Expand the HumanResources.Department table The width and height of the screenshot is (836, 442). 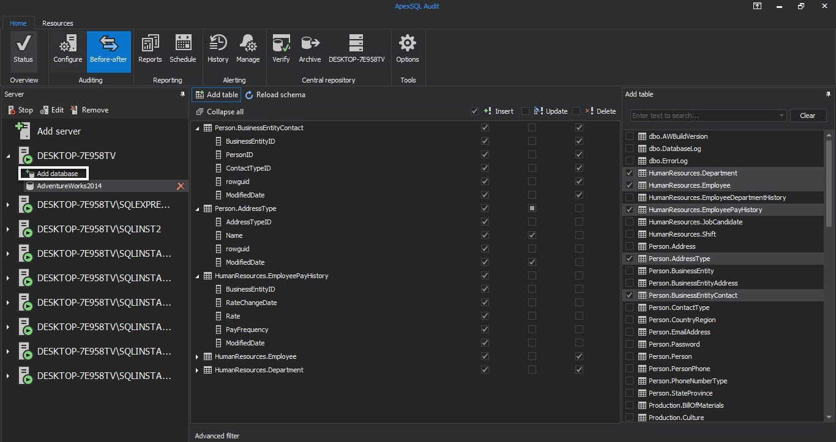(197, 370)
